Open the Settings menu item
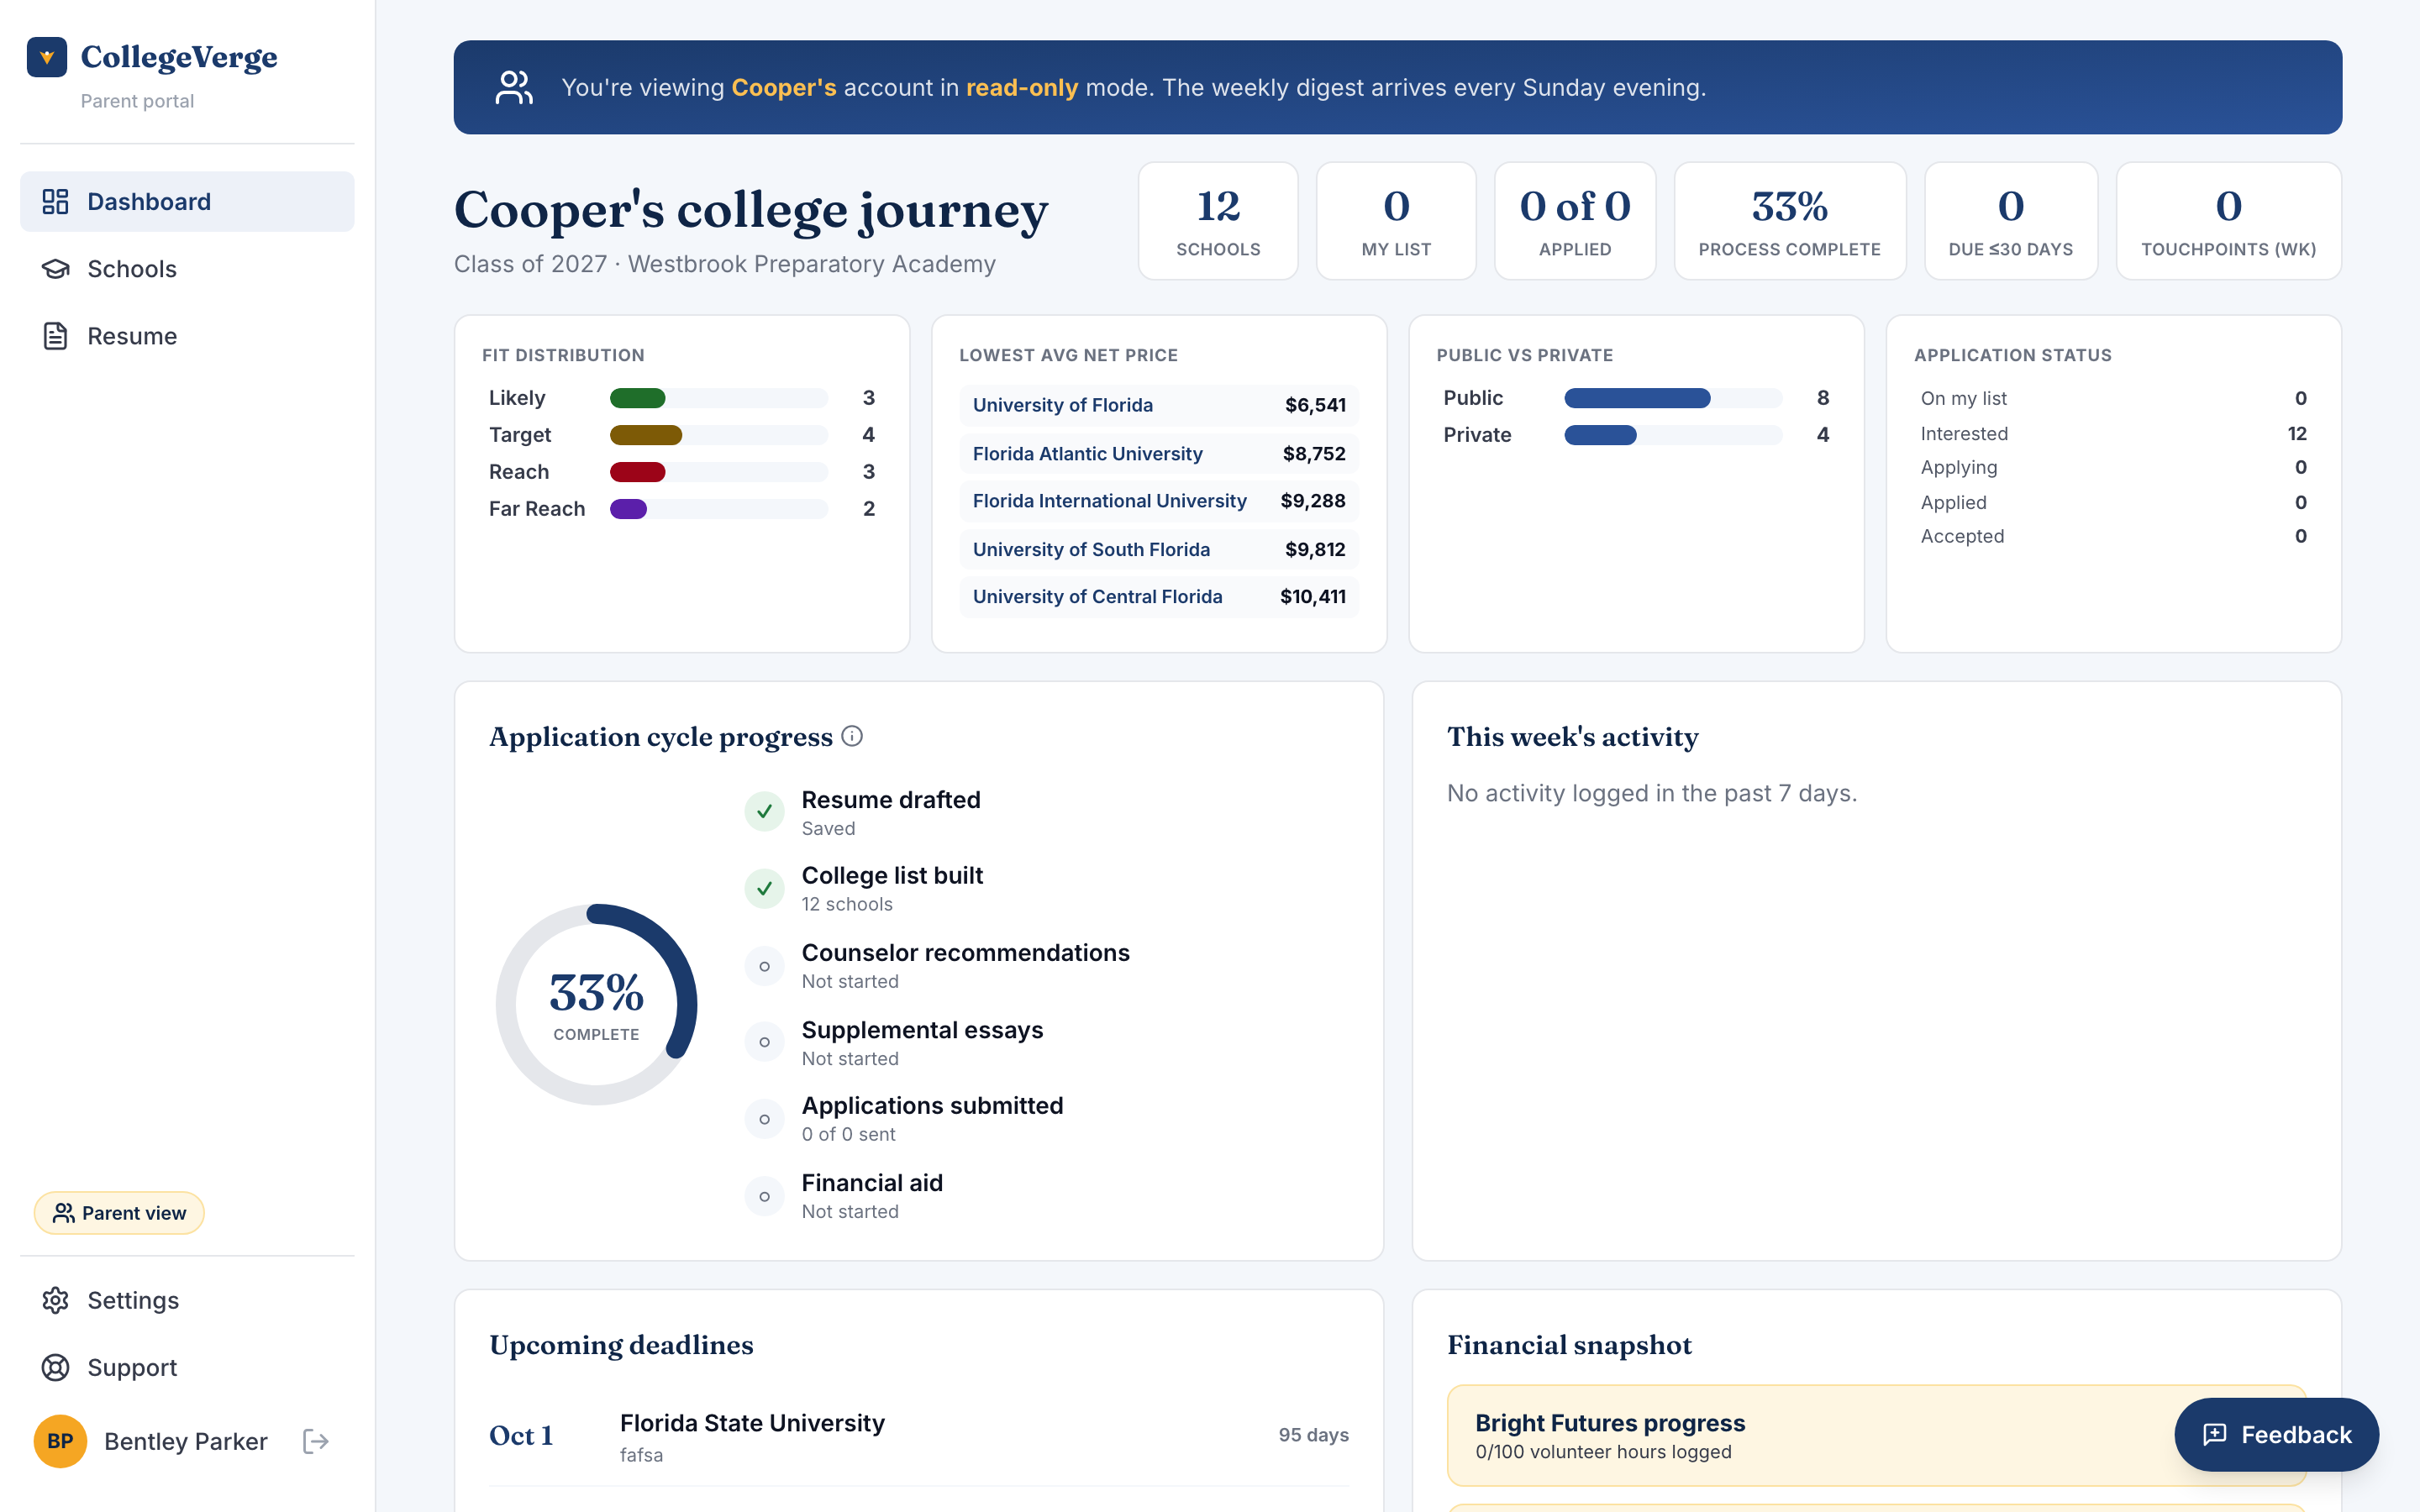 click(x=187, y=1300)
